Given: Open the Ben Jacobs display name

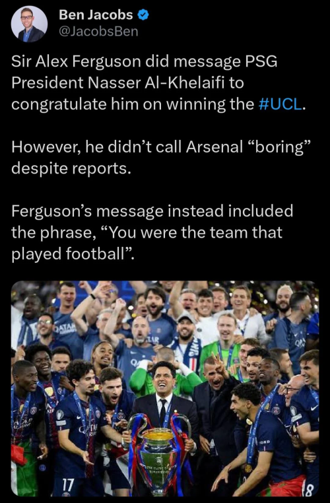Looking at the screenshot, I should point(96,15).
